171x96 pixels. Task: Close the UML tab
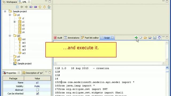[x=29, y=2]
